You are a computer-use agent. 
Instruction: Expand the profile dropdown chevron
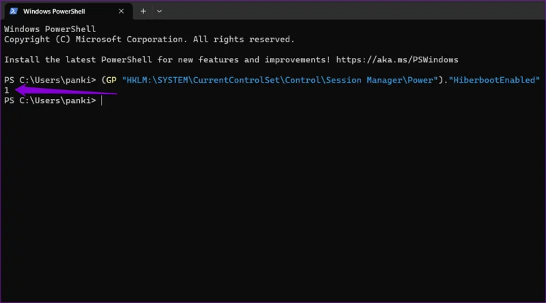(x=159, y=11)
